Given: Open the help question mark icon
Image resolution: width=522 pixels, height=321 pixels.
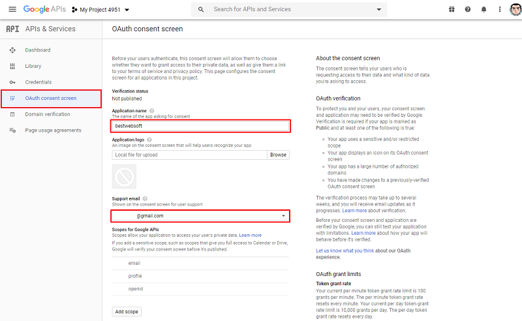Looking at the screenshot, I should tap(468, 9).
